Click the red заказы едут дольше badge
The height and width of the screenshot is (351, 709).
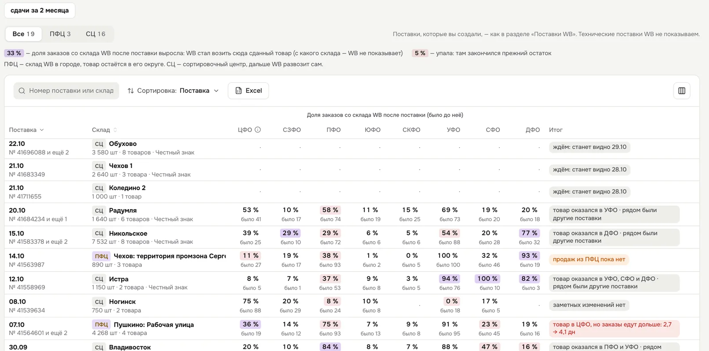click(614, 328)
